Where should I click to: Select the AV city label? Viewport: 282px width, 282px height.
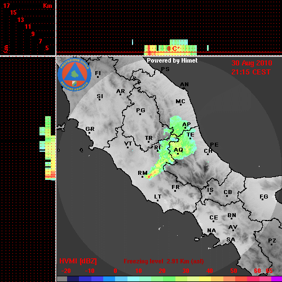(233, 227)
